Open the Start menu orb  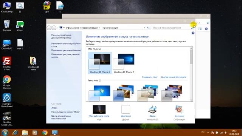[x=5, y=133]
